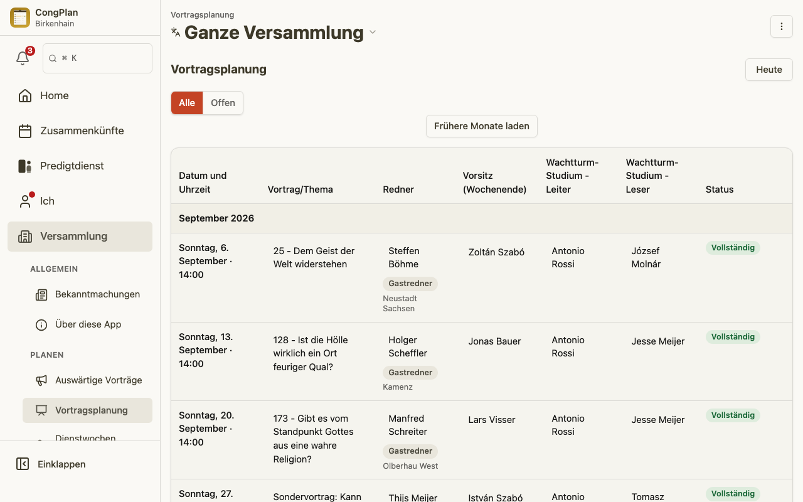The height and width of the screenshot is (502, 803).
Task: Collapse the sidebar with Einklappen
Action: click(x=80, y=464)
